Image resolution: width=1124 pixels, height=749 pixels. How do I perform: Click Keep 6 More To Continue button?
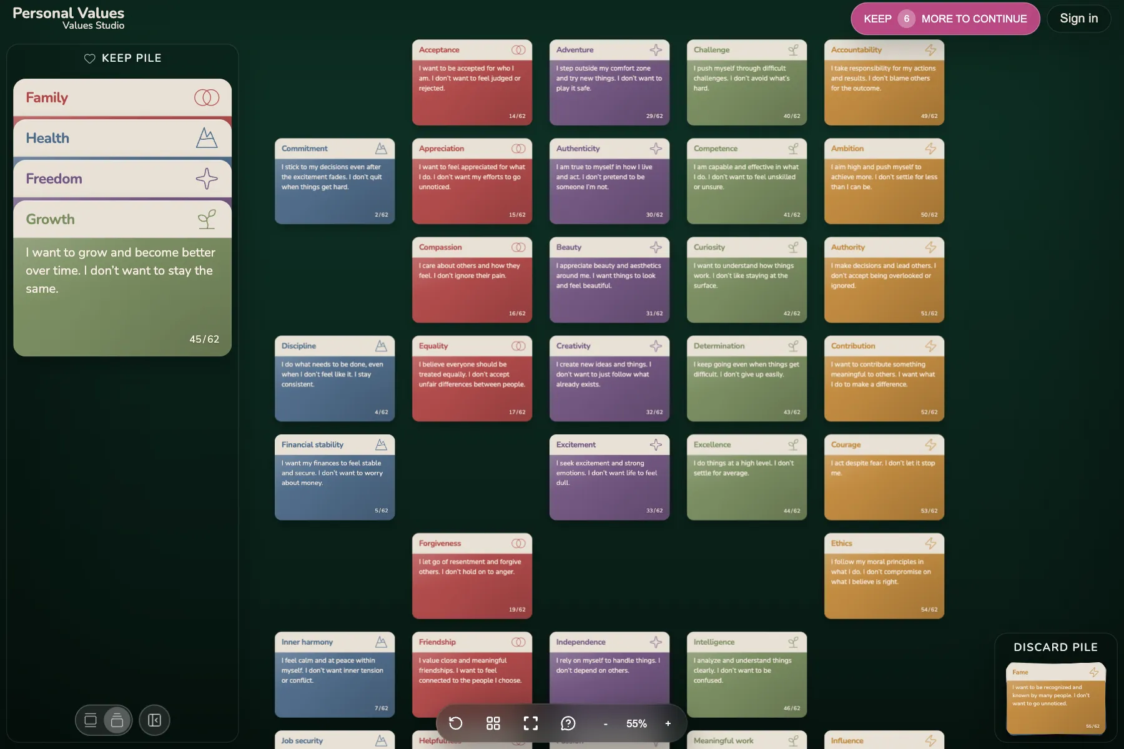coord(945,19)
